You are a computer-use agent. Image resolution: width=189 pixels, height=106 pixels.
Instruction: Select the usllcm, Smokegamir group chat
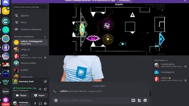pyautogui.click(x=30, y=42)
